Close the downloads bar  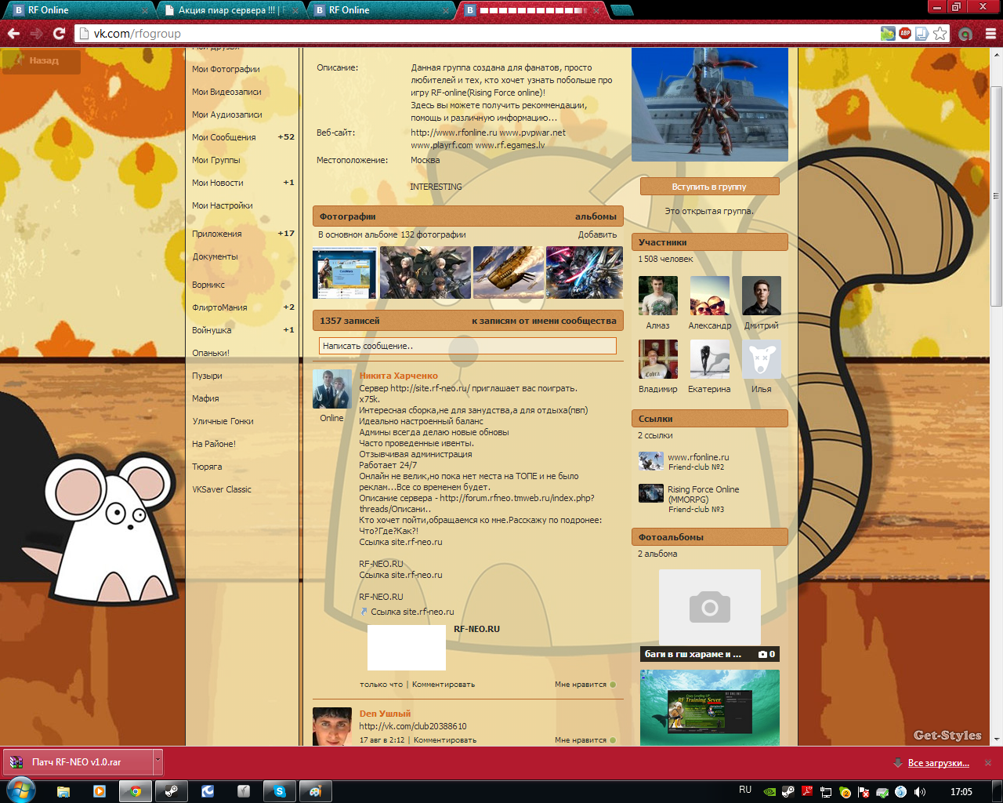988,762
